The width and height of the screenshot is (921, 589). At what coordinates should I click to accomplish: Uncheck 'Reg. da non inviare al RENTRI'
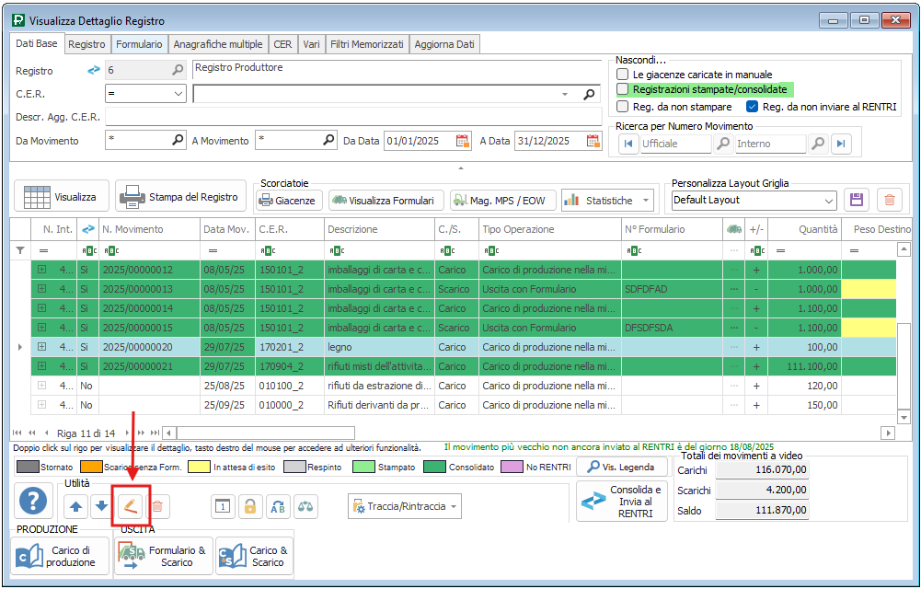752,107
